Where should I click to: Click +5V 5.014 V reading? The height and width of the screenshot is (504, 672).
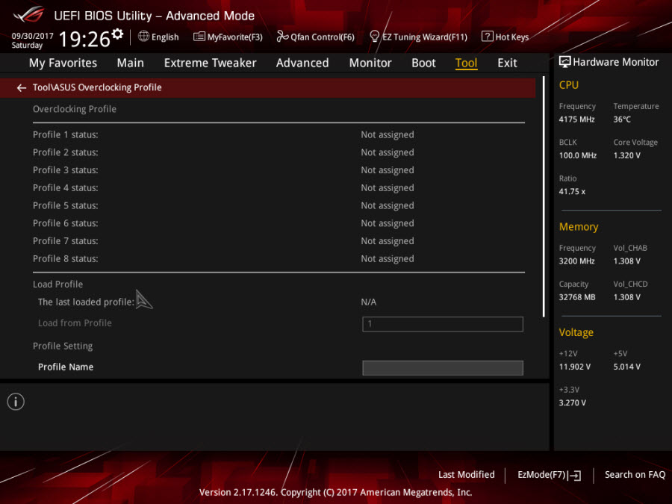pyautogui.click(x=627, y=367)
